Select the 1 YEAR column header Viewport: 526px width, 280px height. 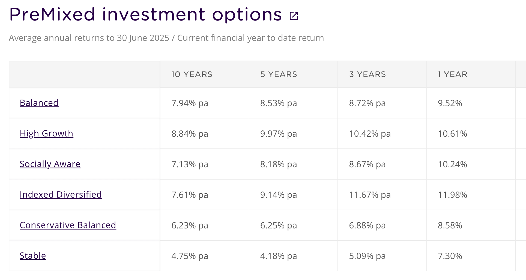452,74
